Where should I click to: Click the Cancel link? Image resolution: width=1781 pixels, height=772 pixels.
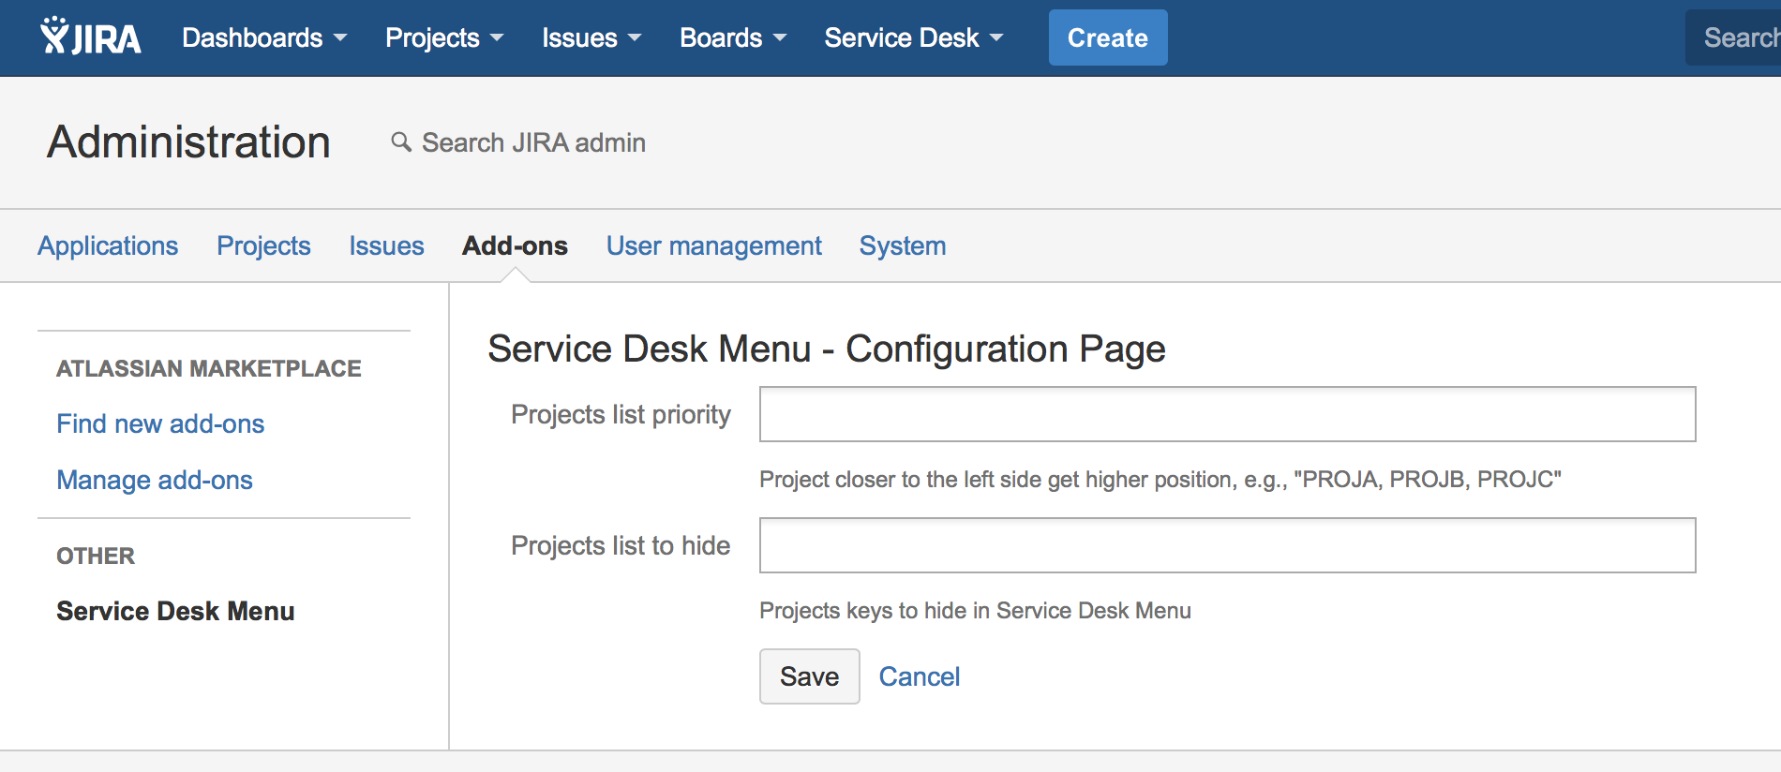[920, 676]
